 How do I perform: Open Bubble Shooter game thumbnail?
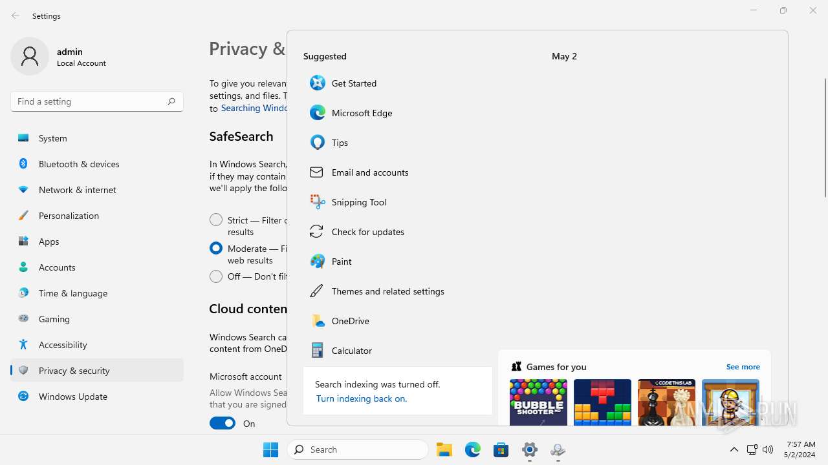tap(538, 402)
